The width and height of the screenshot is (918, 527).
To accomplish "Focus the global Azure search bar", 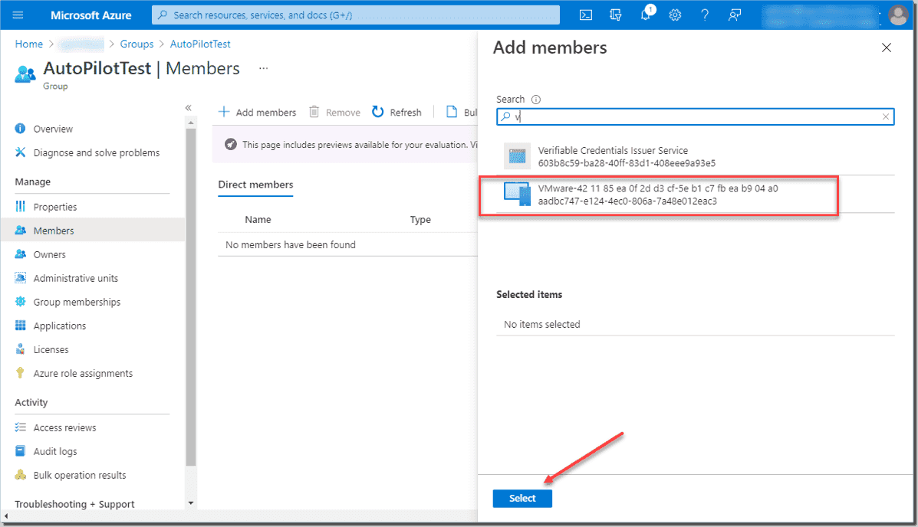I will (x=355, y=15).
